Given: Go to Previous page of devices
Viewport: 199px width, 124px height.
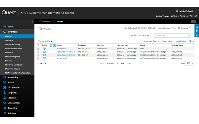Looking at the screenshot, I should pos(110,63).
